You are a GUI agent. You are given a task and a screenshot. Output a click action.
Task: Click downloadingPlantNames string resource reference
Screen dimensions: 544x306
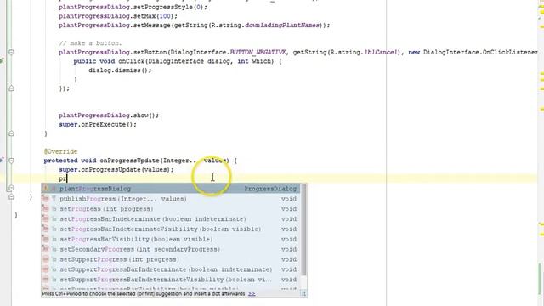click(282, 25)
